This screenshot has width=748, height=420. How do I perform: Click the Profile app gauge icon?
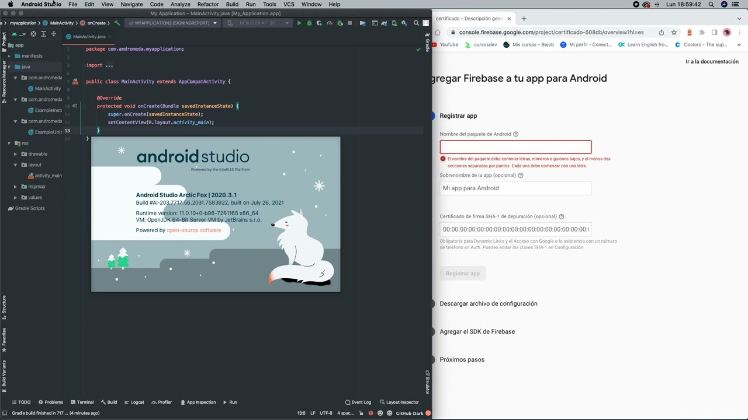tap(330, 23)
